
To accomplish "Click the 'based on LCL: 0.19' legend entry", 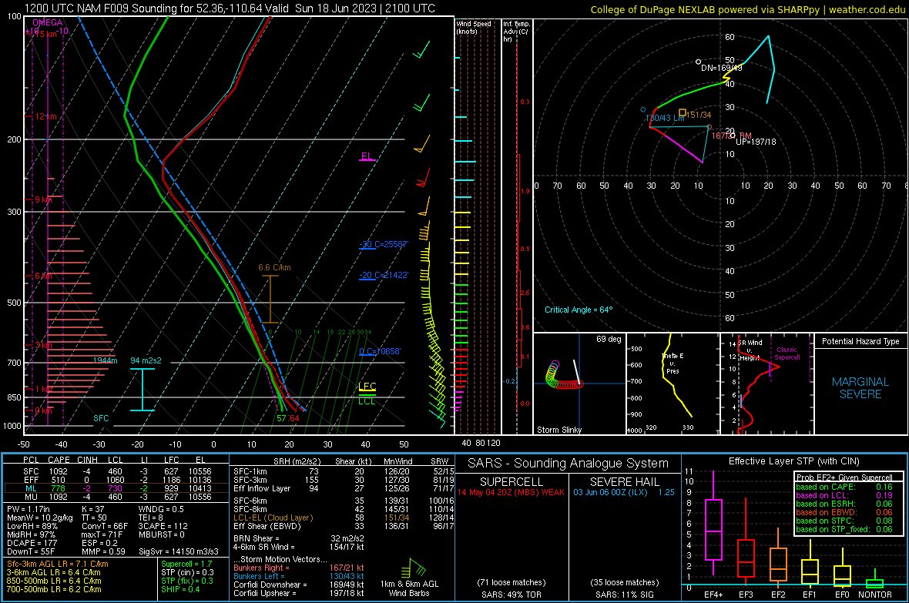I will (x=844, y=495).
